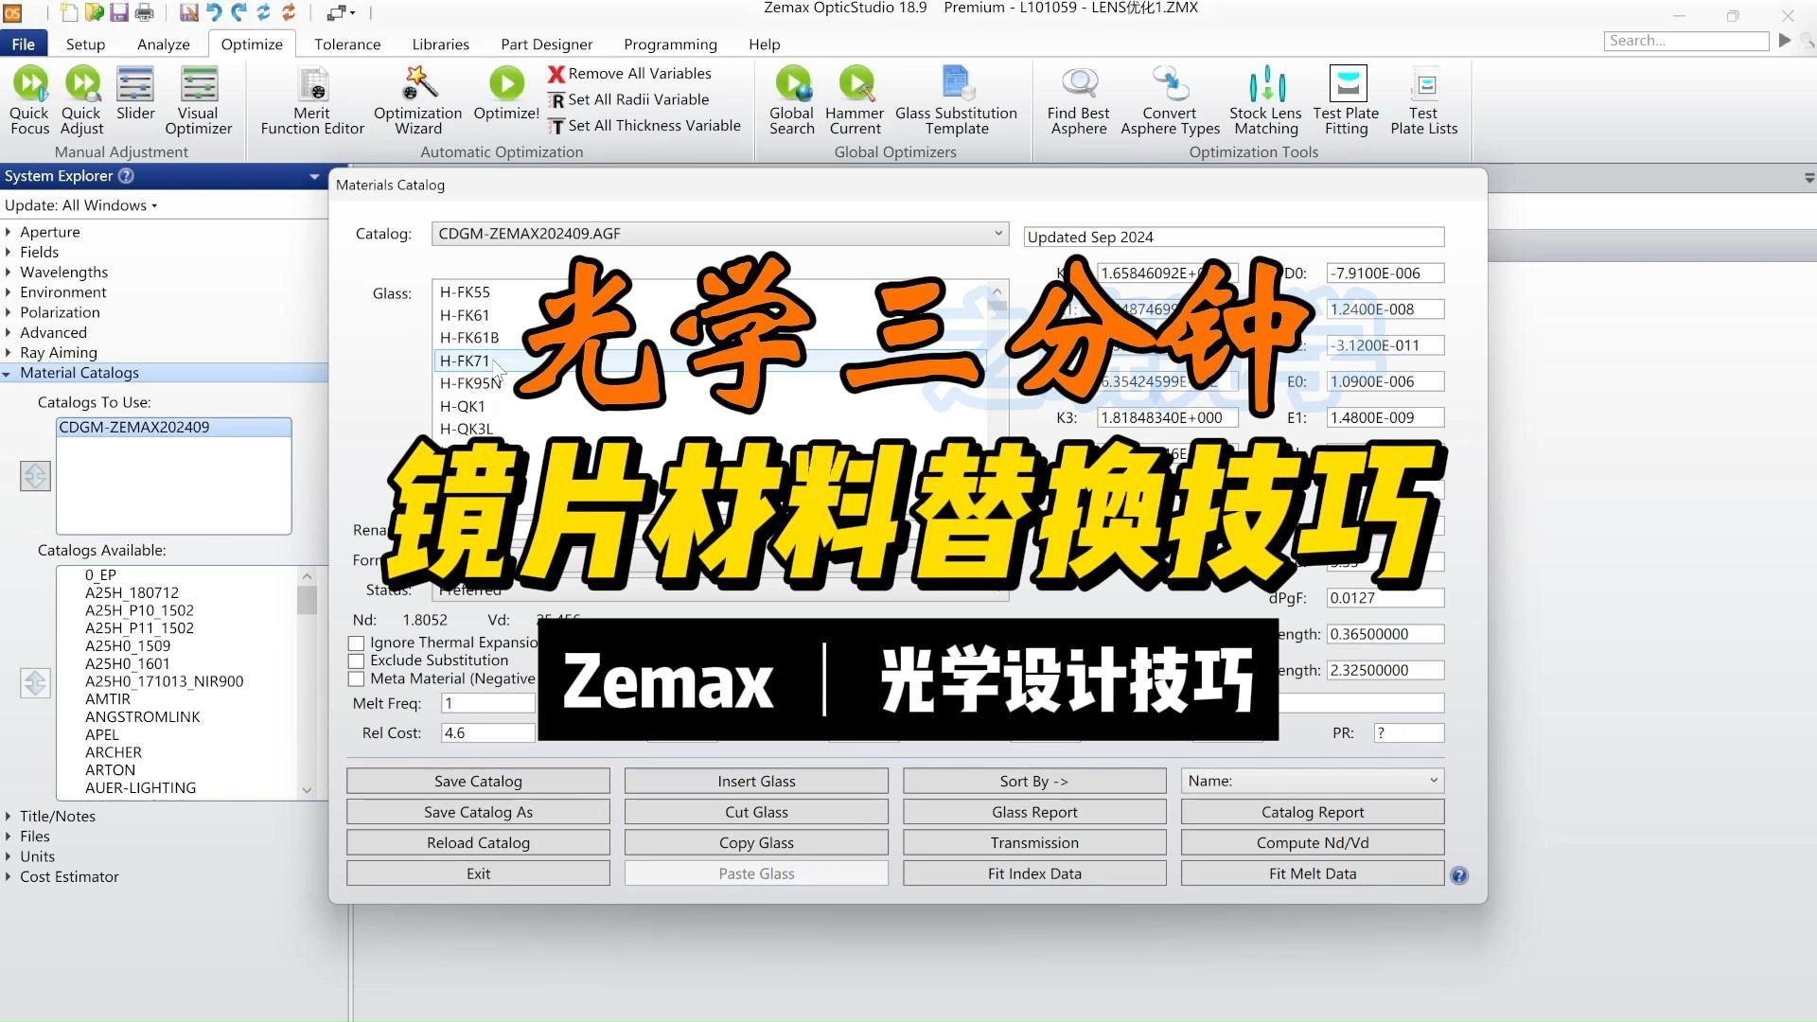The height and width of the screenshot is (1022, 1817).
Task: Open the Name sorting dropdown
Action: point(1434,780)
